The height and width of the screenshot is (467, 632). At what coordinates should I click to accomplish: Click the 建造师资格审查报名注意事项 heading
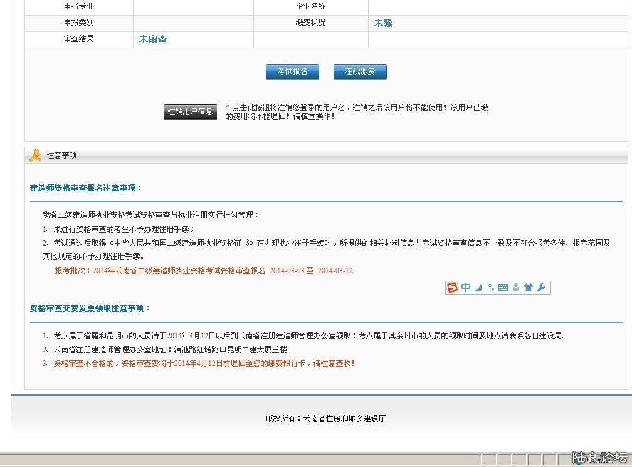tap(86, 188)
